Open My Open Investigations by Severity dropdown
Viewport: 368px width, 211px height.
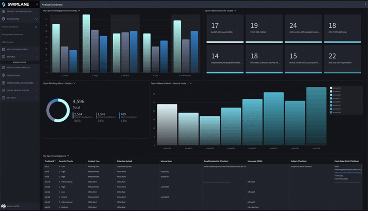[x=79, y=11]
